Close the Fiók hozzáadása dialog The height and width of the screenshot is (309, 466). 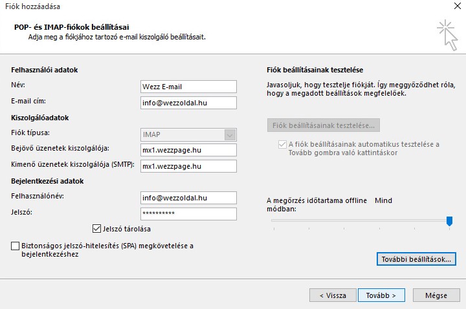tap(458, 6)
